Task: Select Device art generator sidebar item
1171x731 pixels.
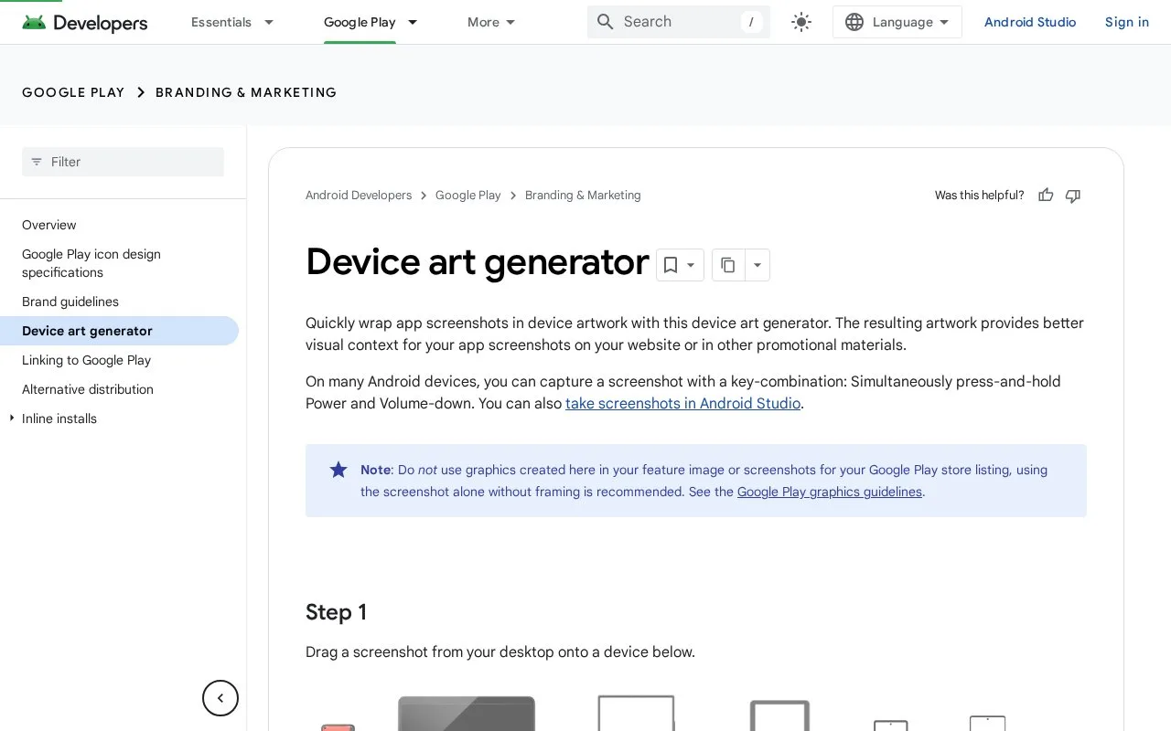Action: [119, 331]
